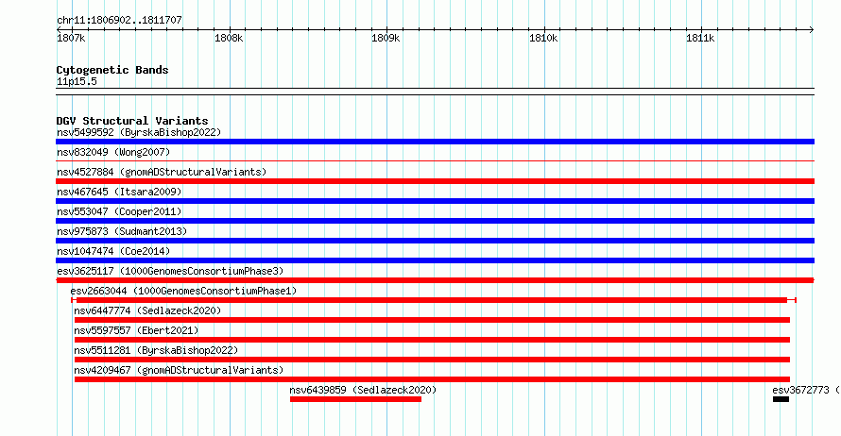841x436 pixels.
Task: Open variant label nsv975873 (Sudmant2013)
Action: pos(122,231)
